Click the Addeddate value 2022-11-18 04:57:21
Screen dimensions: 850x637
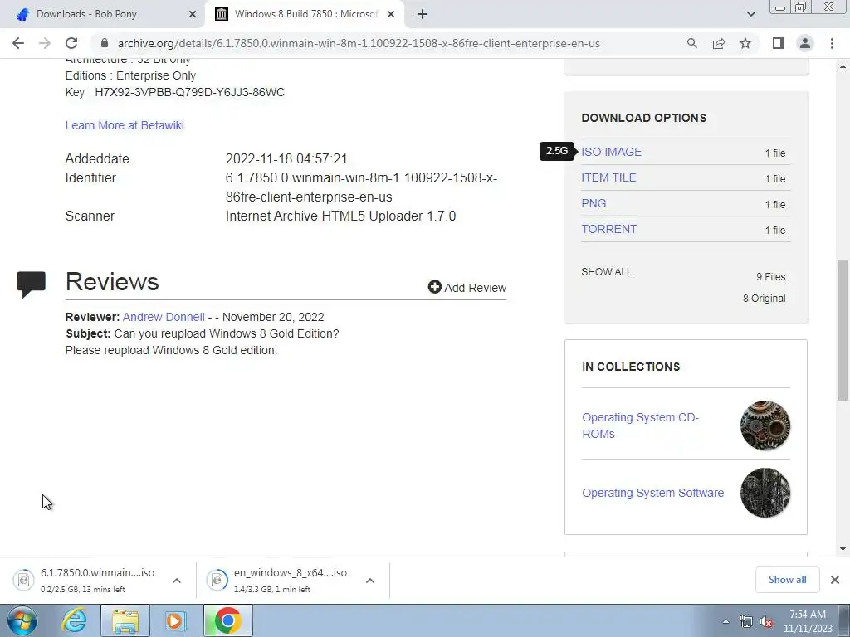coord(286,158)
